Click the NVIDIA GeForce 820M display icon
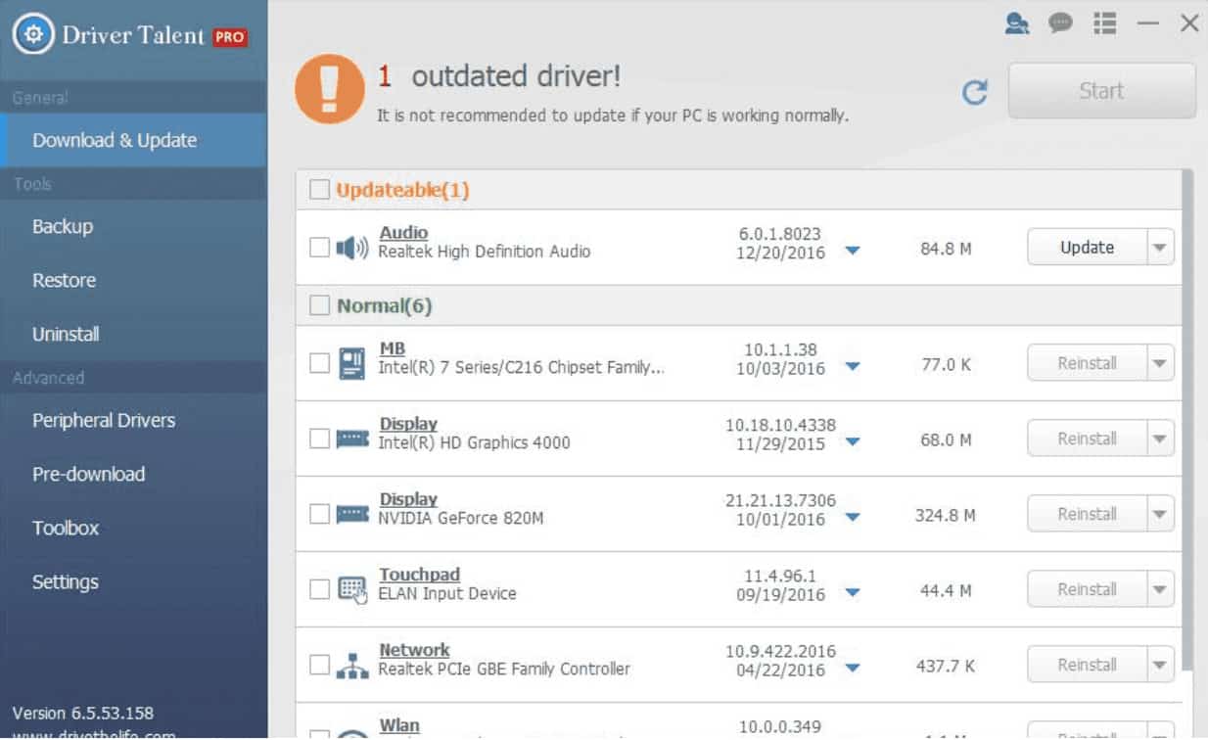Image resolution: width=1208 pixels, height=740 pixels. 351,514
